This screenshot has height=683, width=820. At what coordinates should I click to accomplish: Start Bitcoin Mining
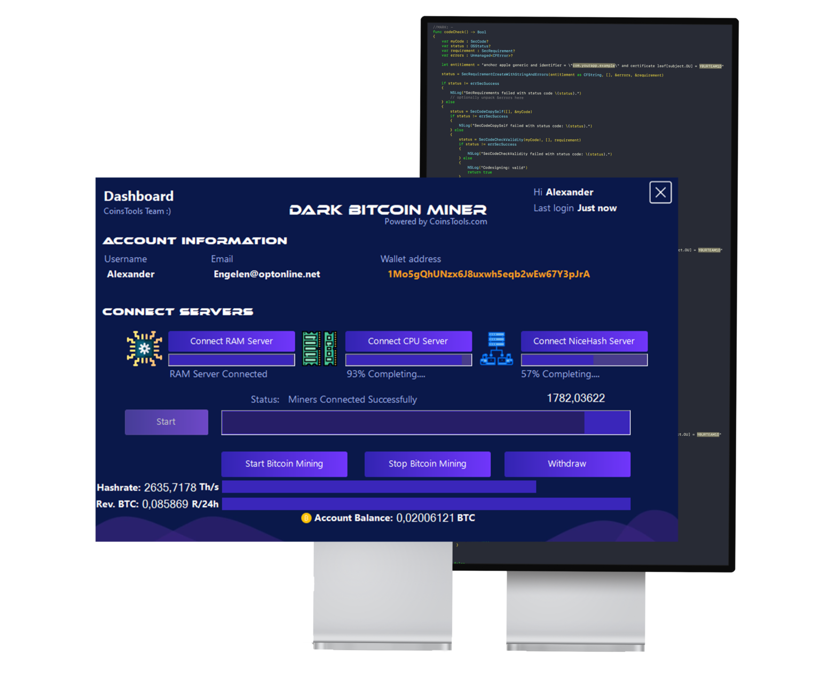pyautogui.click(x=284, y=464)
